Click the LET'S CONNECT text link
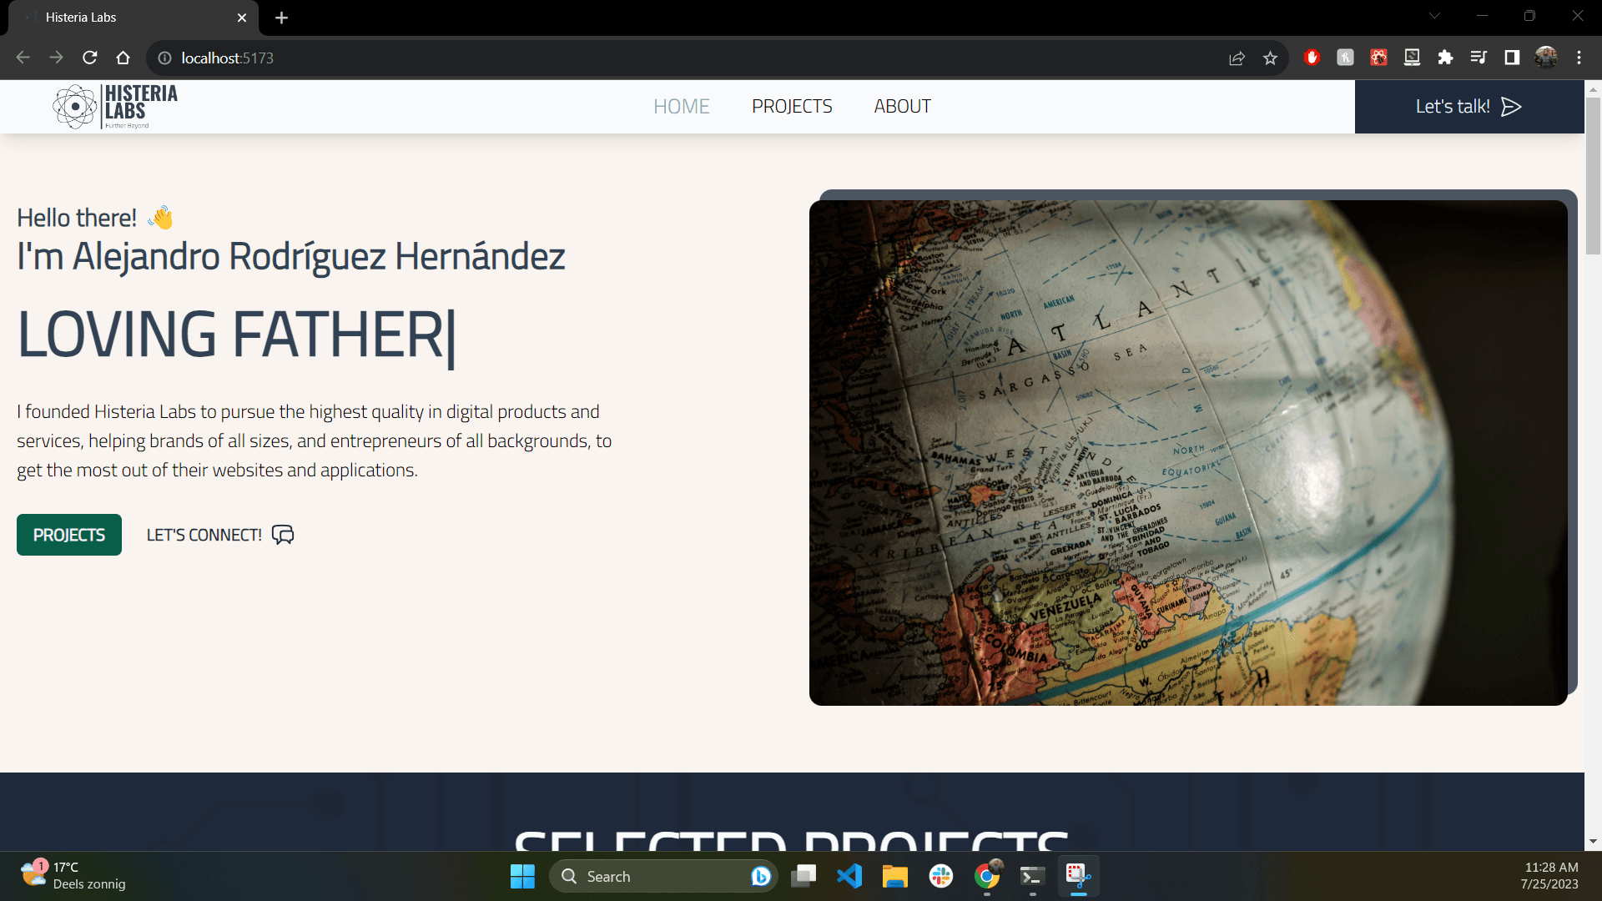 (x=219, y=535)
